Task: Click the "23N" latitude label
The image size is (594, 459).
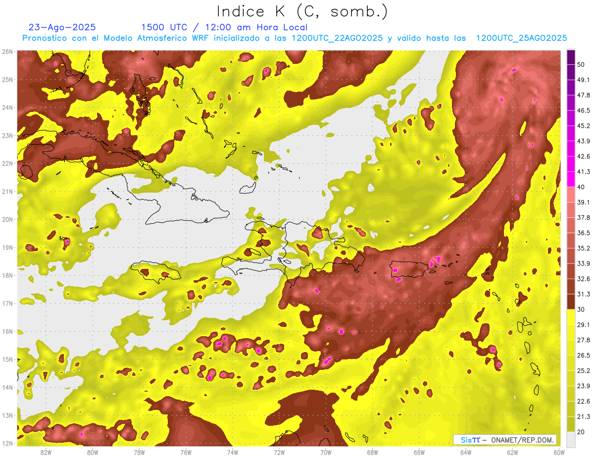Action: (x=7, y=136)
